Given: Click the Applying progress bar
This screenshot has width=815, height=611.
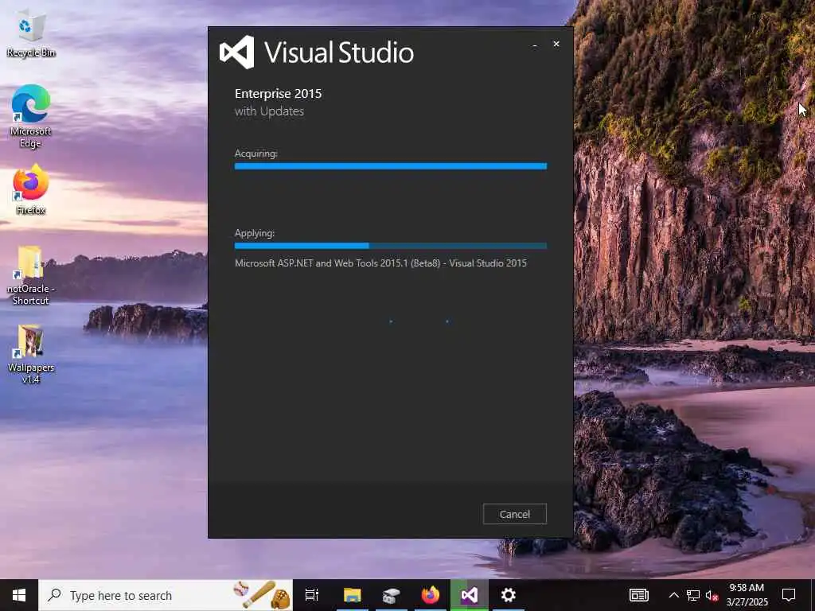Looking at the screenshot, I should coord(391,246).
